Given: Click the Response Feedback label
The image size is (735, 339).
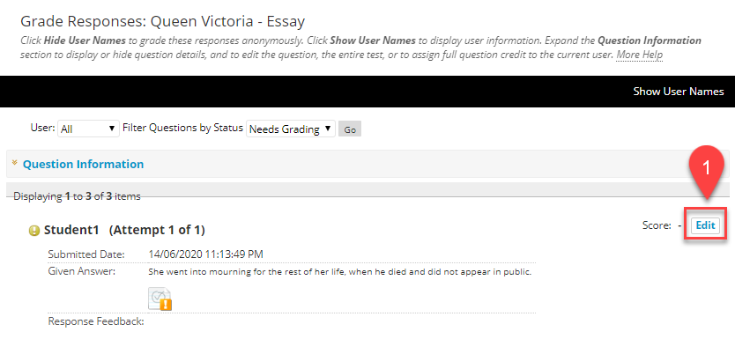Looking at the screenshot, I should [x=96, y=321].
